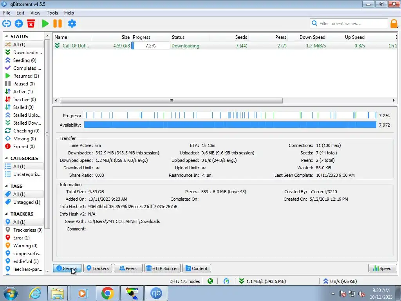Click the torrent pieces Progress bar
Screen dimensions: 401x301
pos(230,116)
